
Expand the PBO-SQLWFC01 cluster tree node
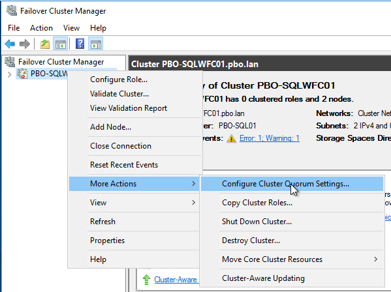pyautogui.click(x=10, y=74)
